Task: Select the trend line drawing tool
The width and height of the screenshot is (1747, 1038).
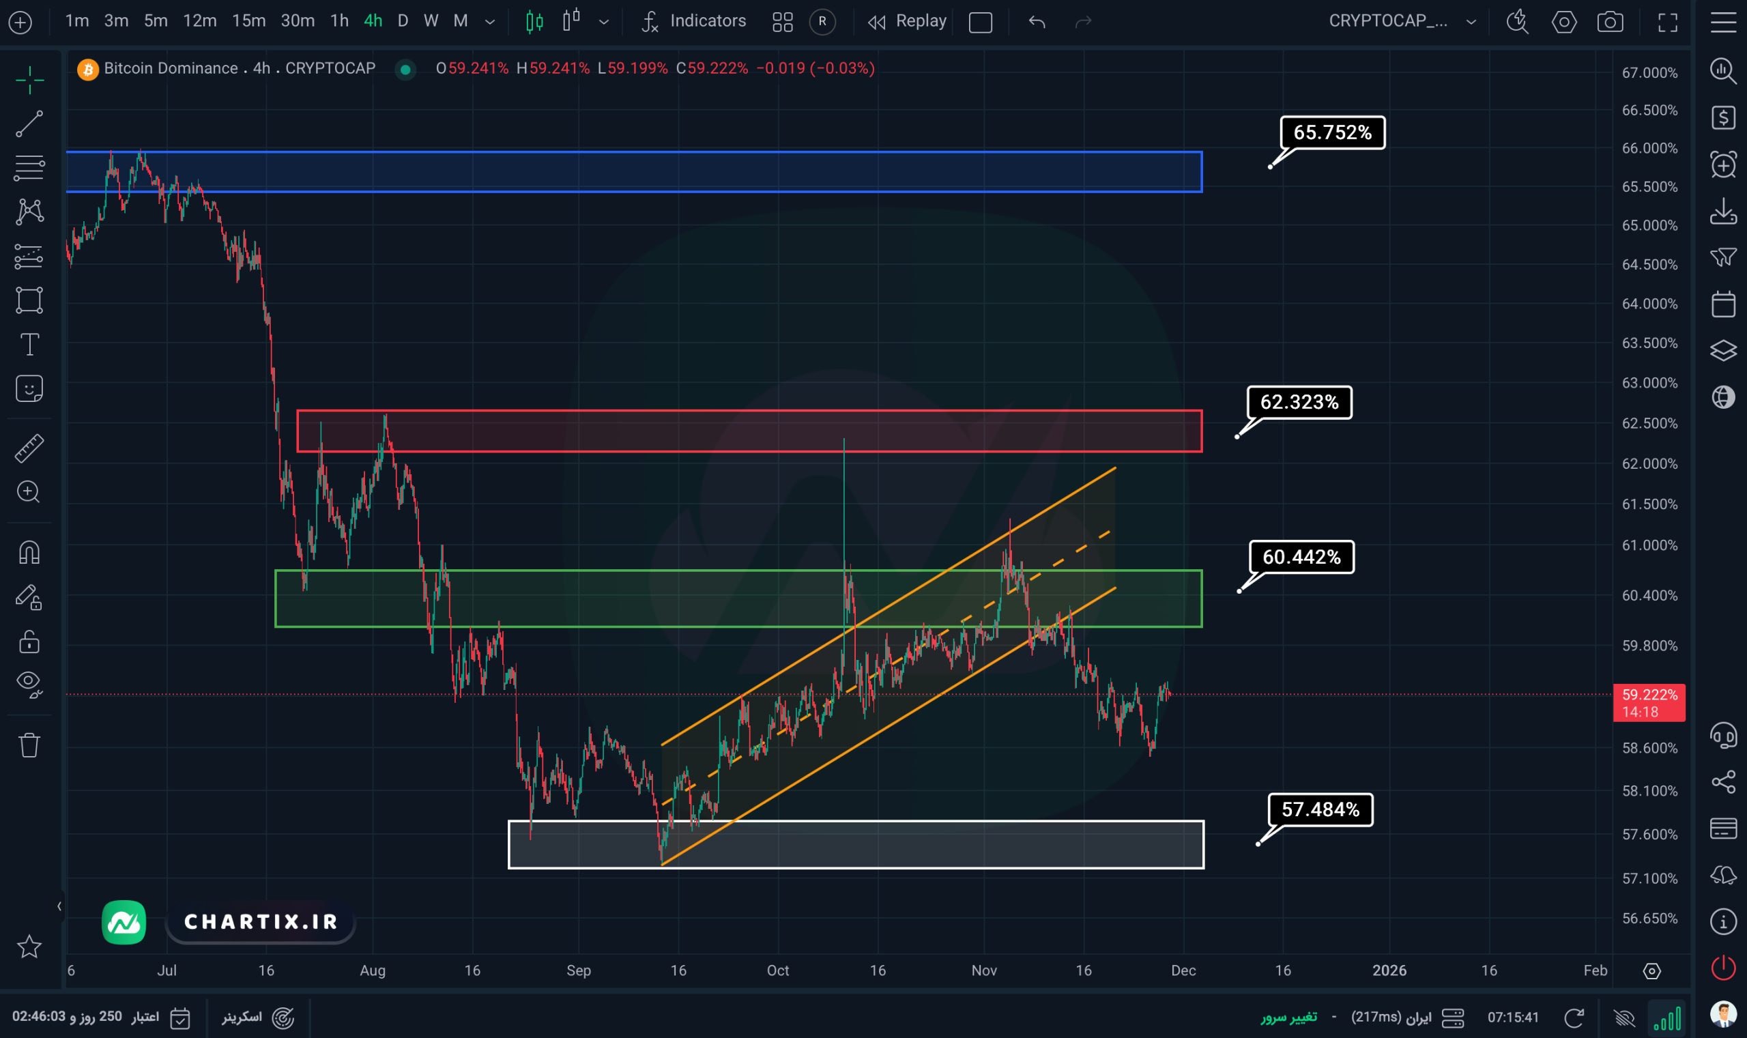Action: (x=29, y=124)
